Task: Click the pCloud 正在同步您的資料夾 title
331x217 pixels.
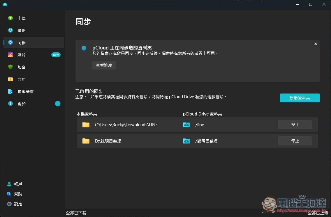Action: [x=122, y=48]
